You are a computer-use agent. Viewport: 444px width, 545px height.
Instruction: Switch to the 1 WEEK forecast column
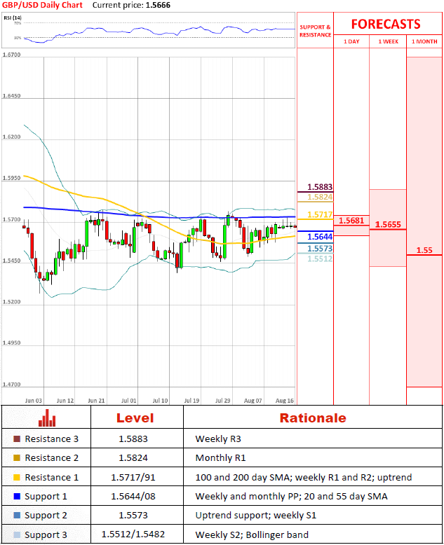tap(387, 42)
